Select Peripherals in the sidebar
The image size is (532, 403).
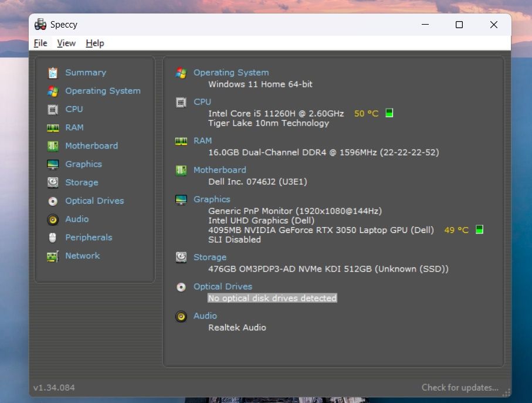[89, 238]
